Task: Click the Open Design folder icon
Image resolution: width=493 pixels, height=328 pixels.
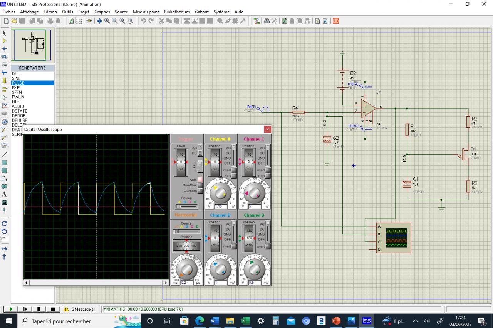Action: [15, 21]
